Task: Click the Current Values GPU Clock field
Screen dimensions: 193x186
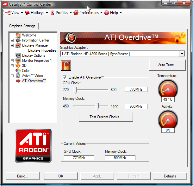Action: (79, 158)
